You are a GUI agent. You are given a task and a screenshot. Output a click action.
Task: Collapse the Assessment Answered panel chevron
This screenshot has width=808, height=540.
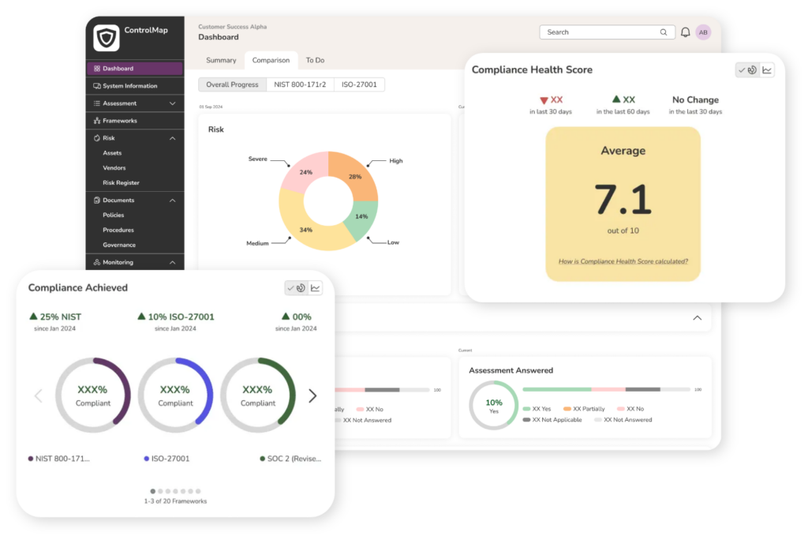click(x=697, y=317)
